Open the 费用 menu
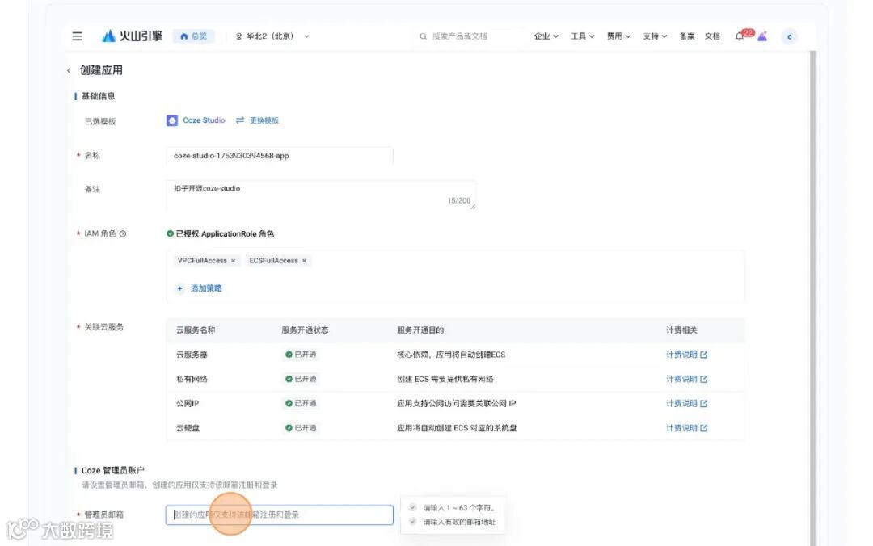This screenshot has height=546, width=873. click(x=618, y=36)
